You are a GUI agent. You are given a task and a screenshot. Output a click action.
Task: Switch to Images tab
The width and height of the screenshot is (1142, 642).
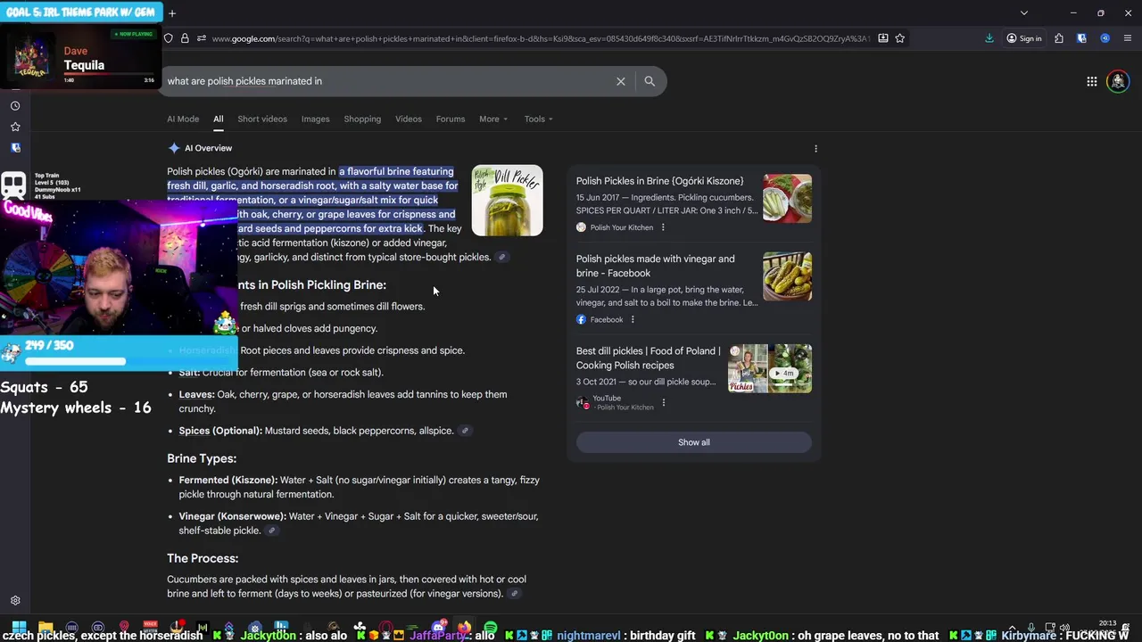(315, 119)
